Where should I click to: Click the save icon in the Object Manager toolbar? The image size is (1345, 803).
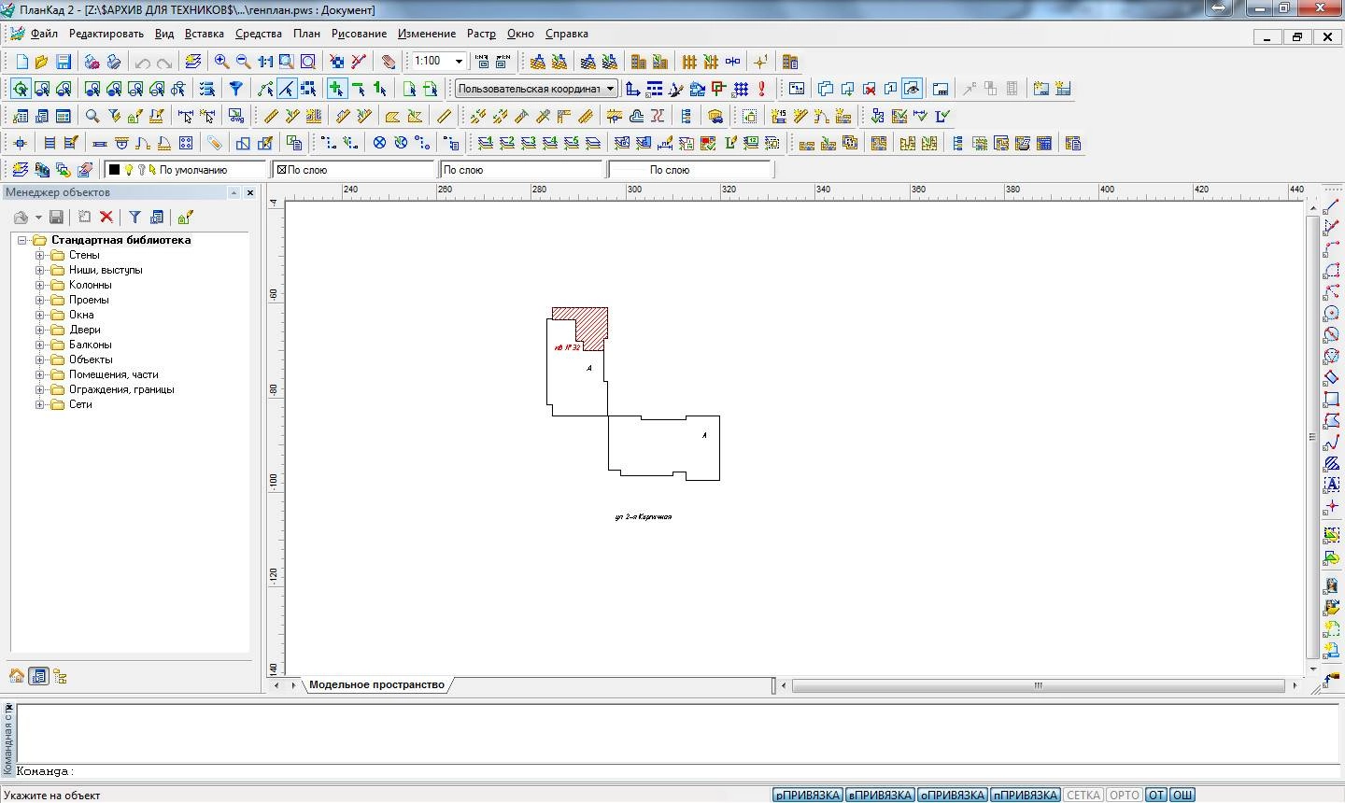56,217
